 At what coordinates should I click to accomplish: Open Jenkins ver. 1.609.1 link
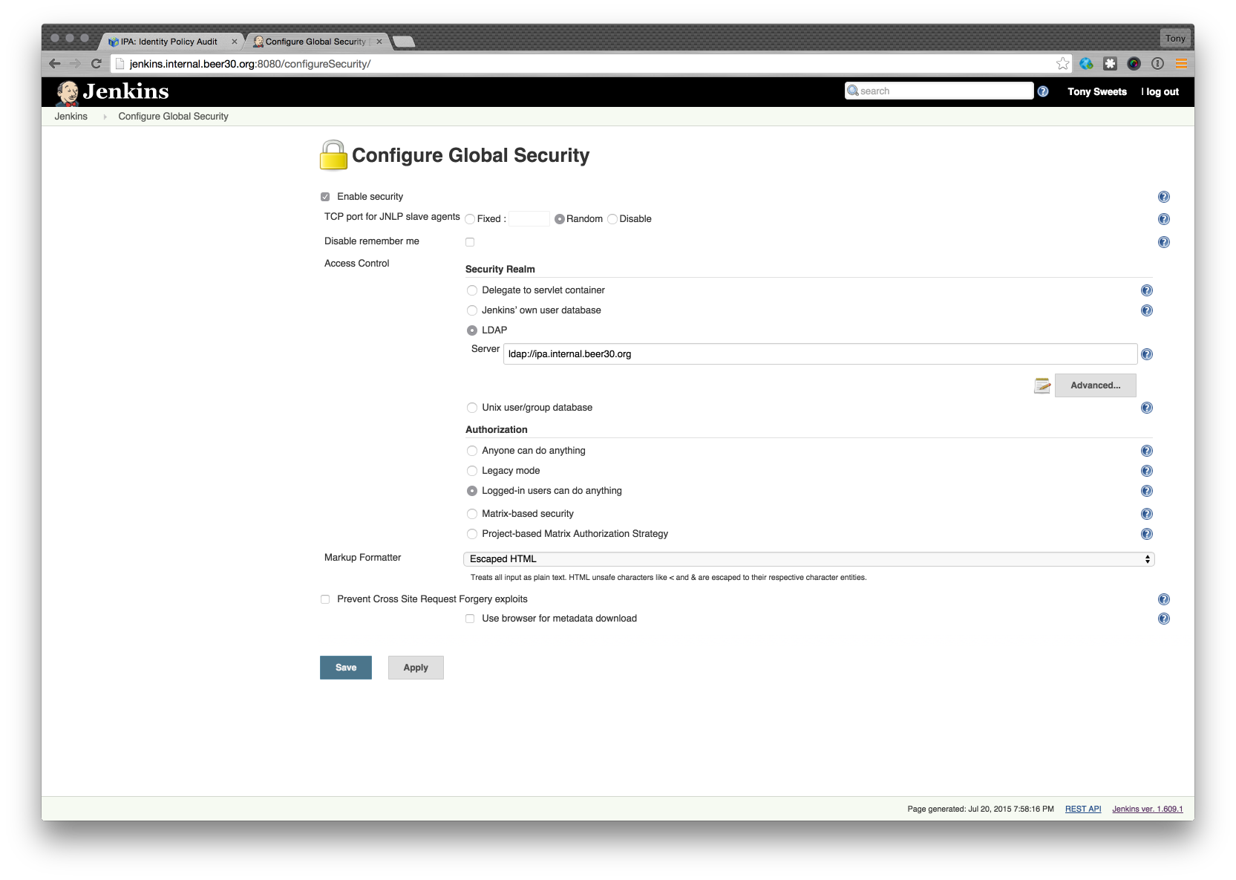coord(1148,809)
